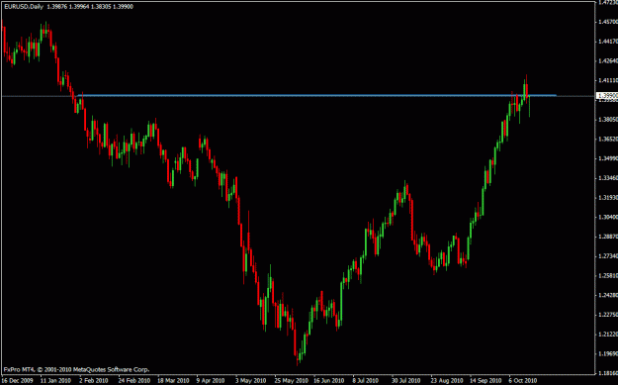Click the 1.2887 price scale label
This screenshot has height=385, width=618.
click(608, 237)
